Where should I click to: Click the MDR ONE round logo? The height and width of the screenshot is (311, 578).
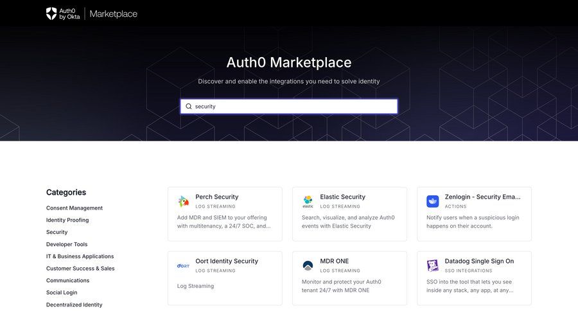click(308, 265)
